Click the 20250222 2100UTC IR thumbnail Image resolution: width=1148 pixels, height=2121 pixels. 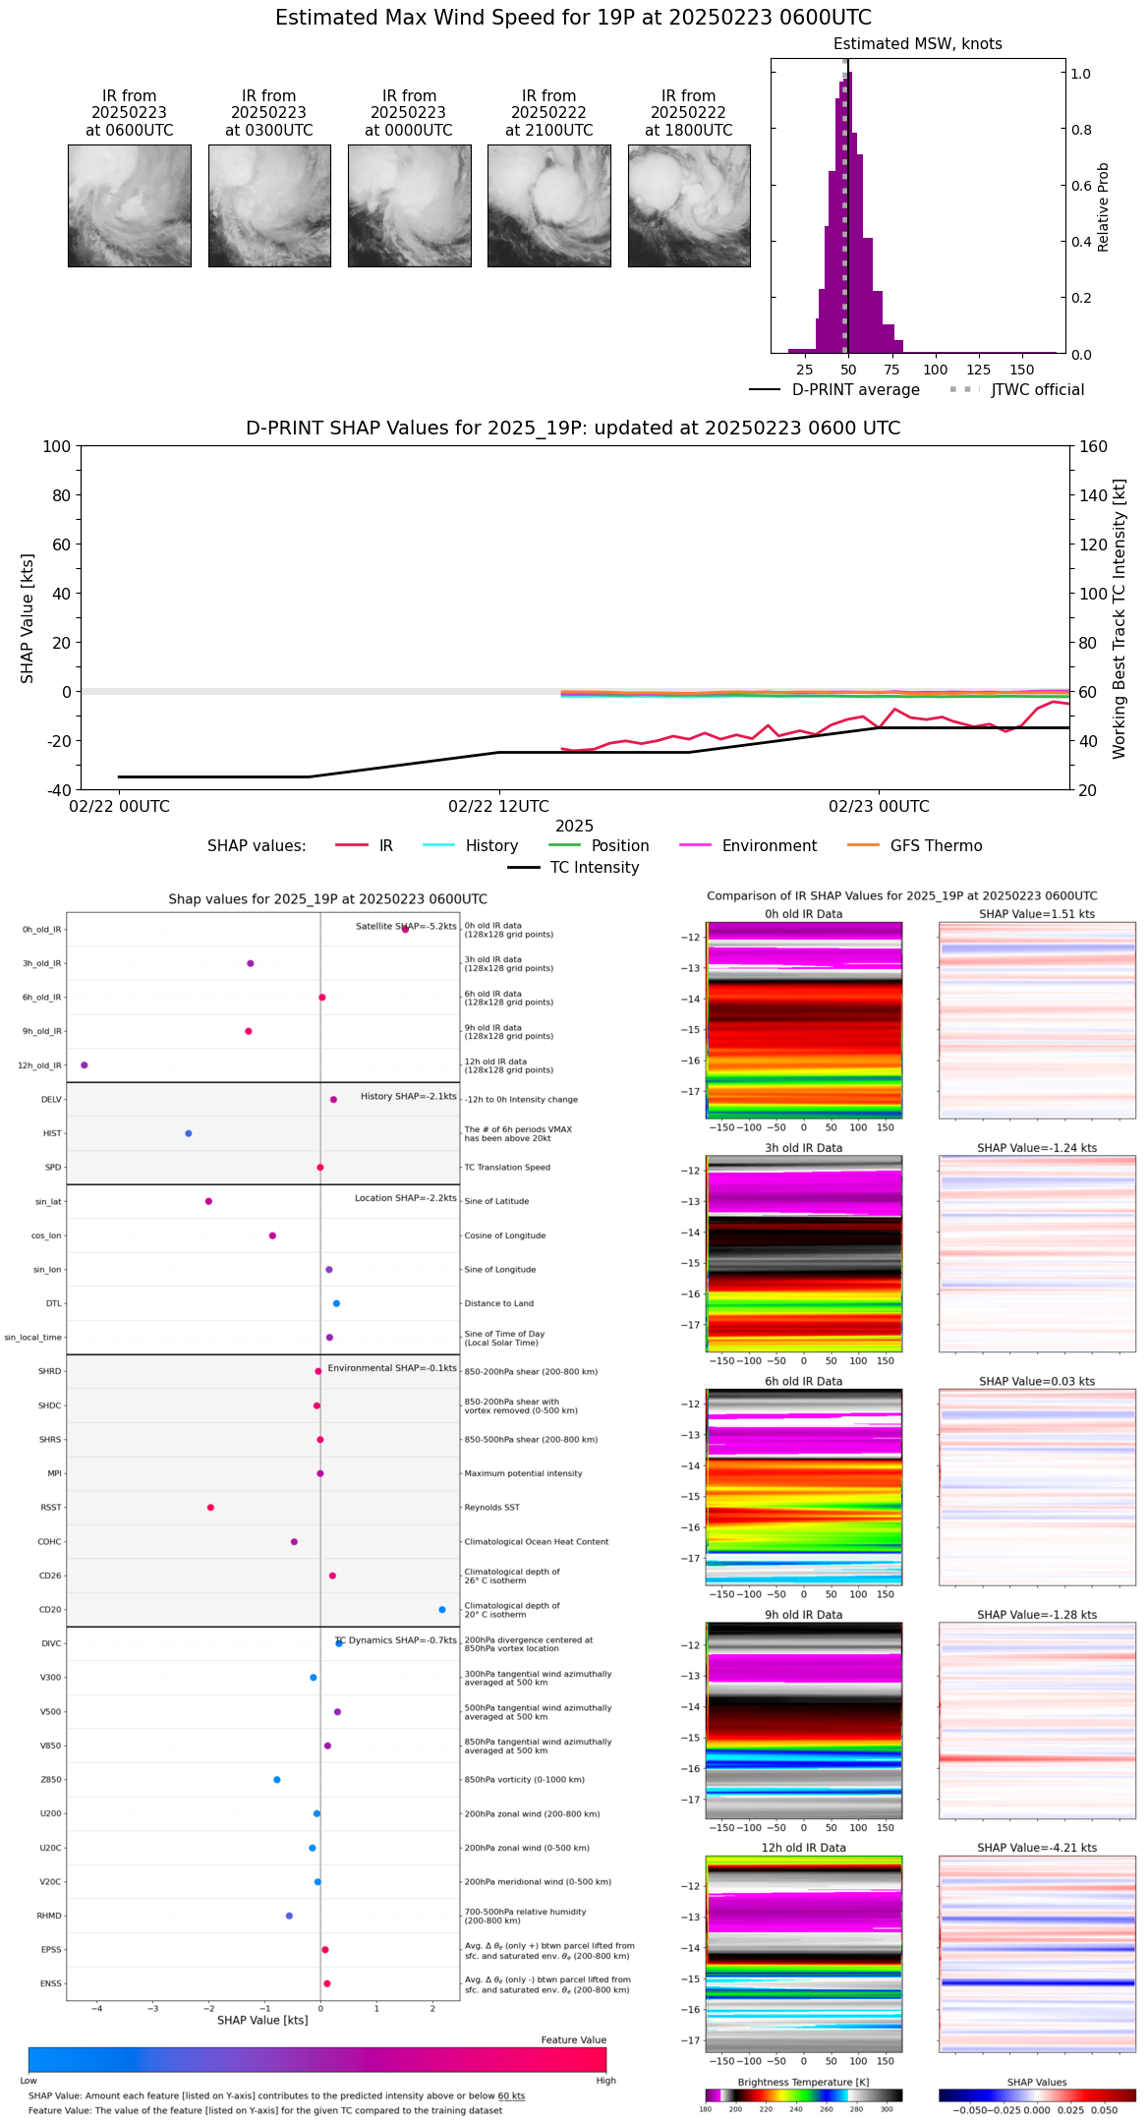pyautogui.click(x=548, y=205)
